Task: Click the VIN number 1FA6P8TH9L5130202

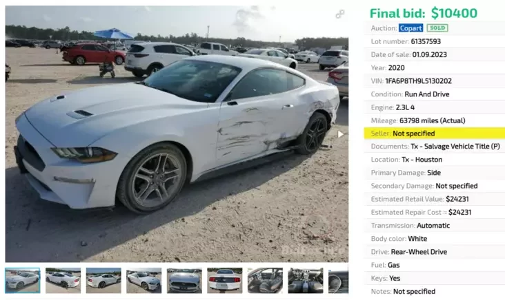Action: click(418, 81)
